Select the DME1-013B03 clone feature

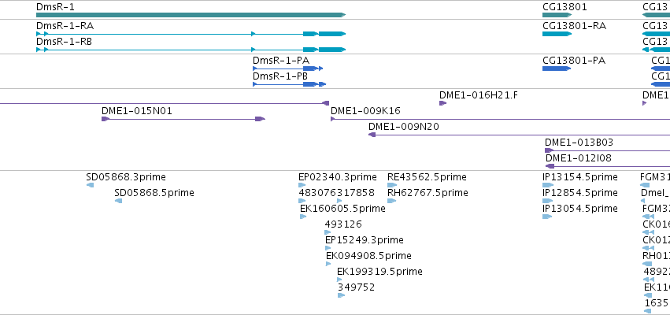pos(607,150)
